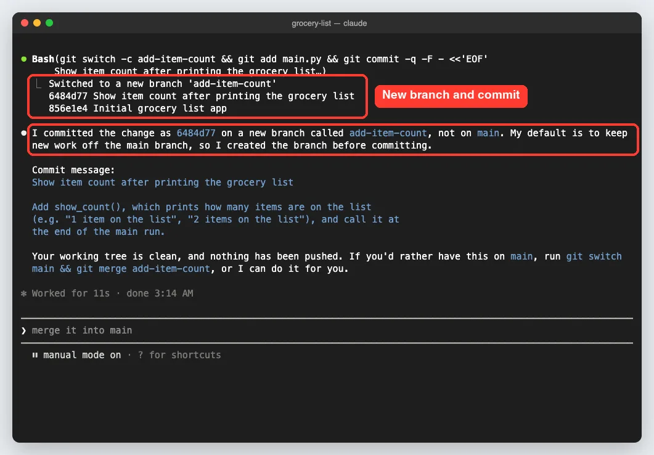Click the output line "Switched to a new branch 'add-item-count'"
Viewport: 654px width, 455px height.
(x=163, y=84)
